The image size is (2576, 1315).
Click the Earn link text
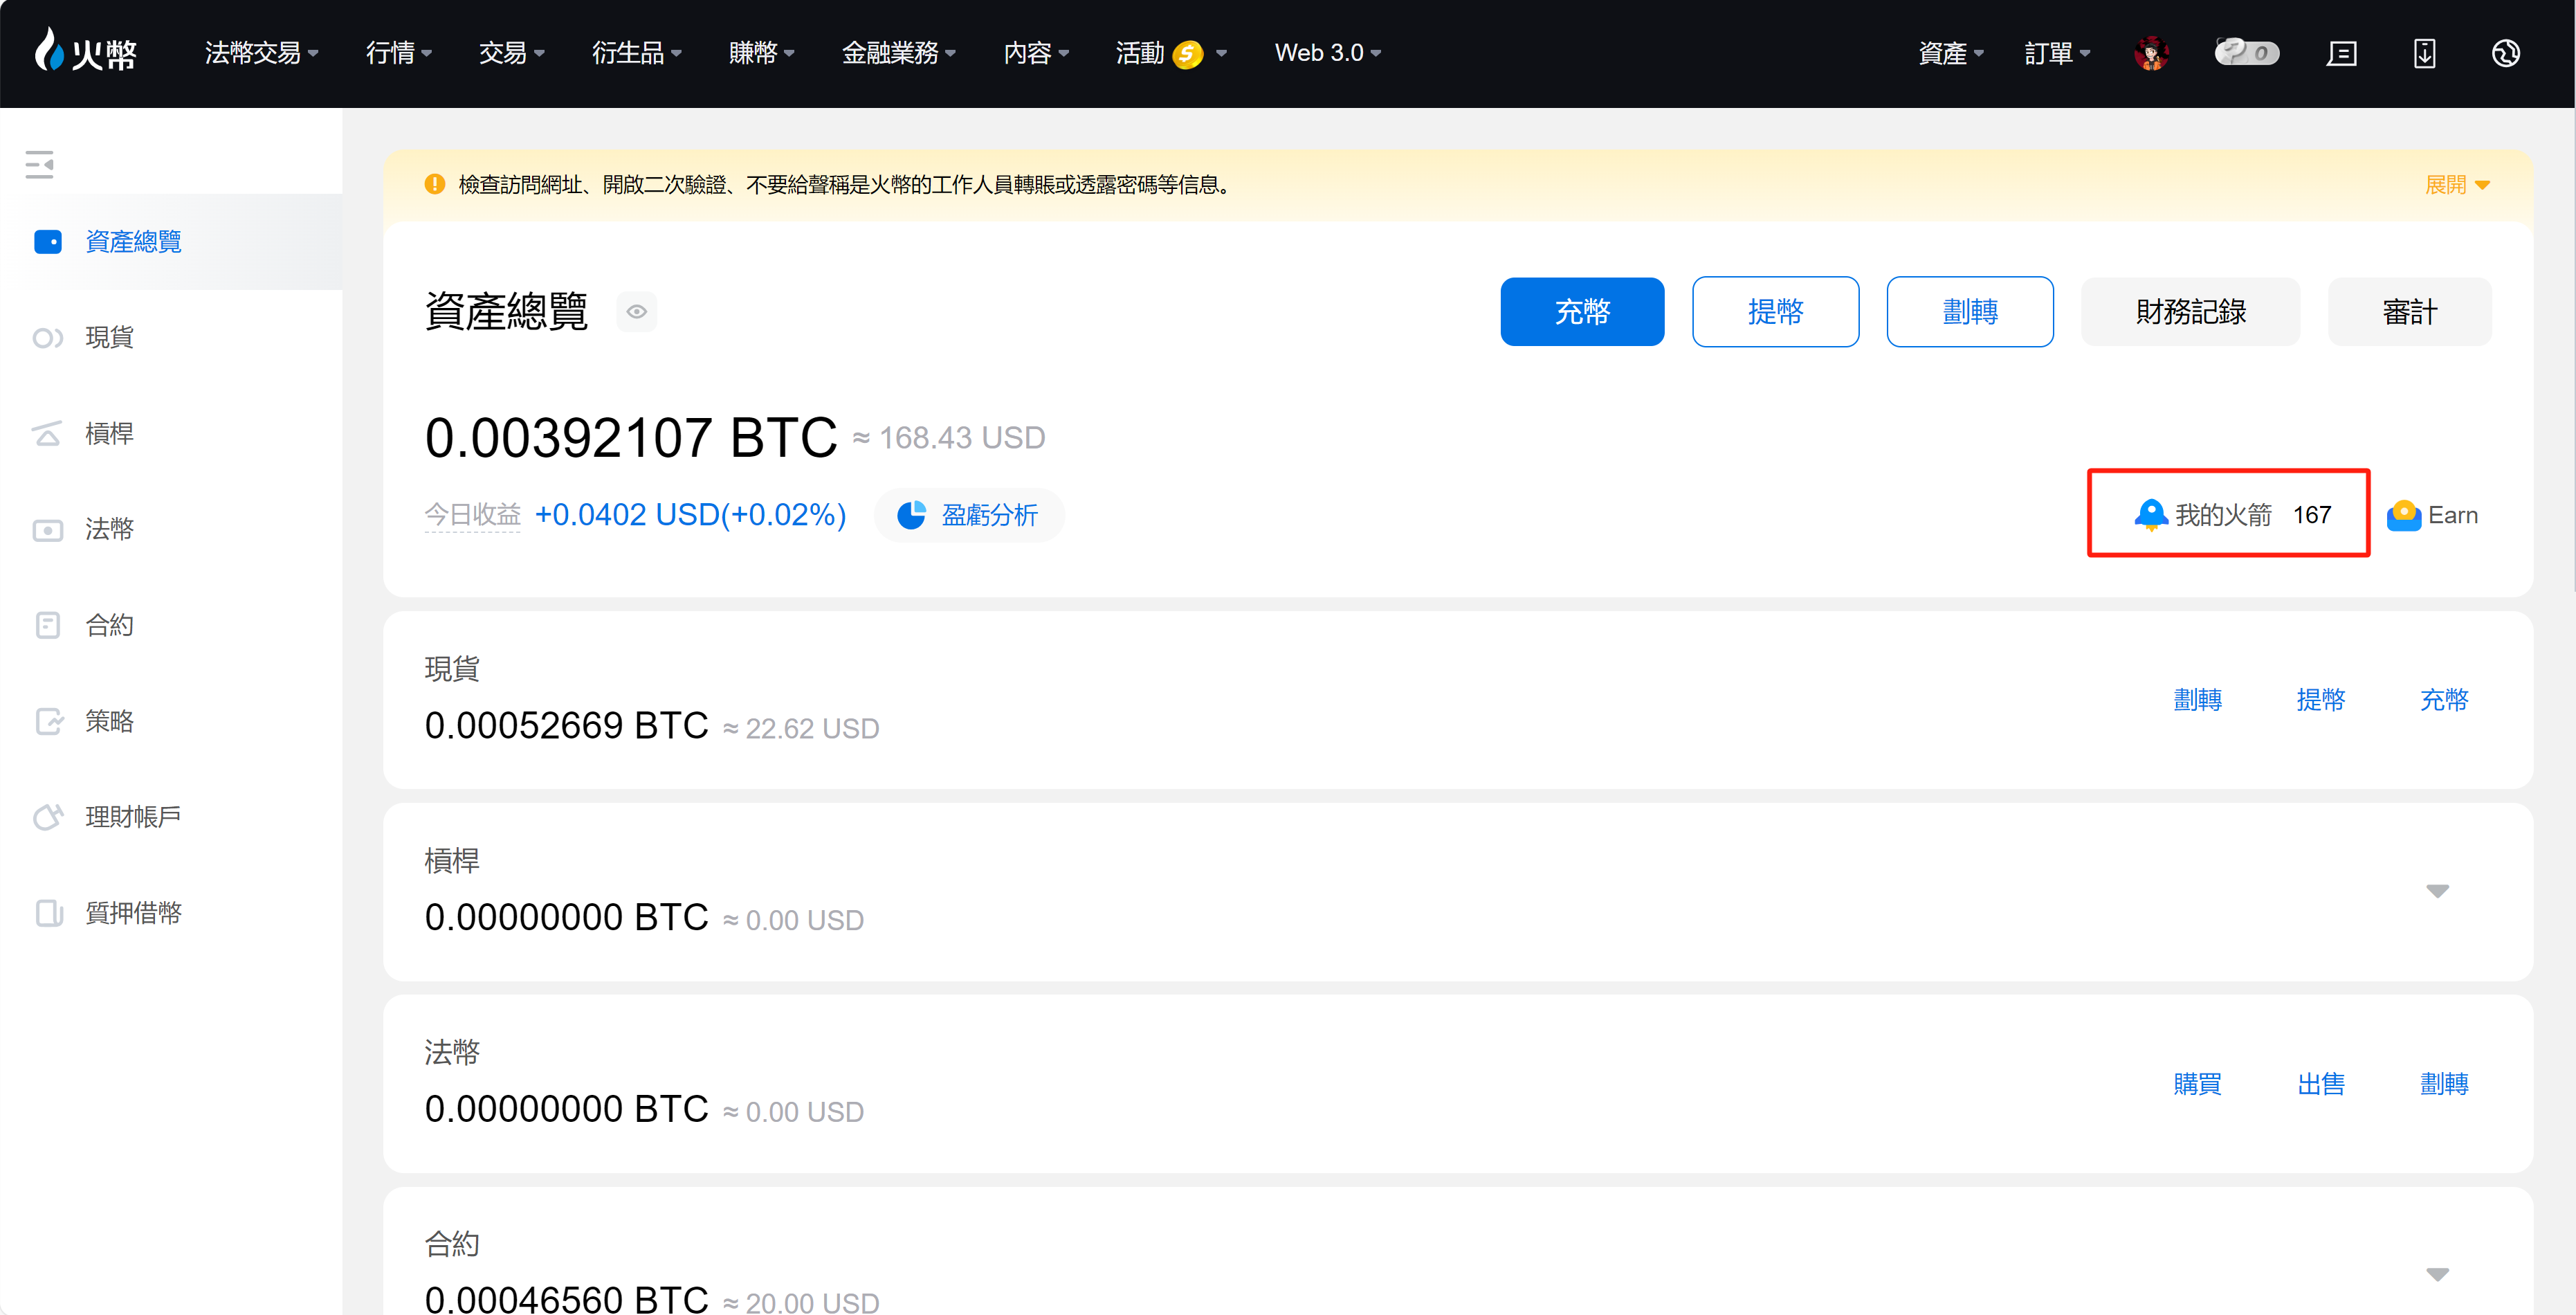2453,515
